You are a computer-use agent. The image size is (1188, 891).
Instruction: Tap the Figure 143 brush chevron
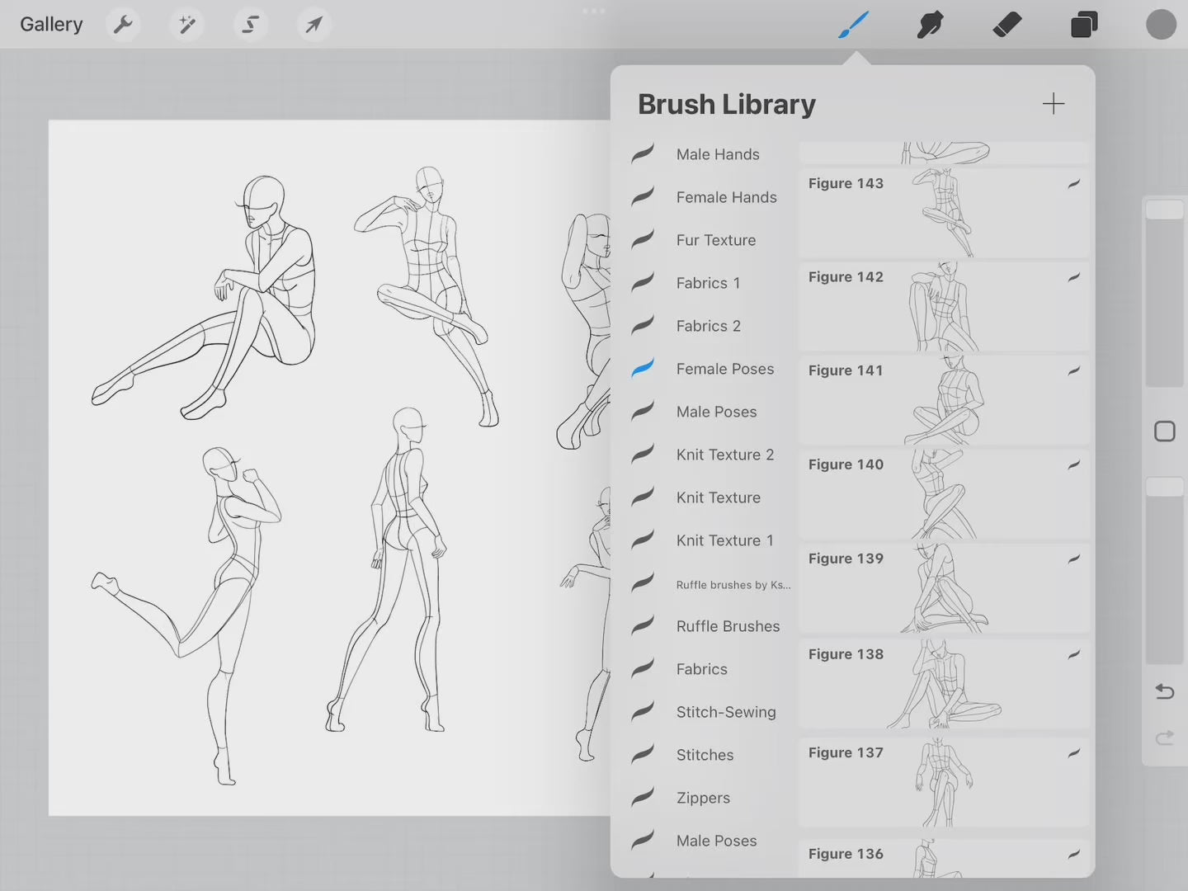pyautogui.click(x=1073, y=183)
